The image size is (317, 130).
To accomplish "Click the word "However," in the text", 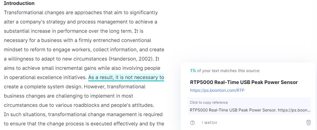I will 95,87.
